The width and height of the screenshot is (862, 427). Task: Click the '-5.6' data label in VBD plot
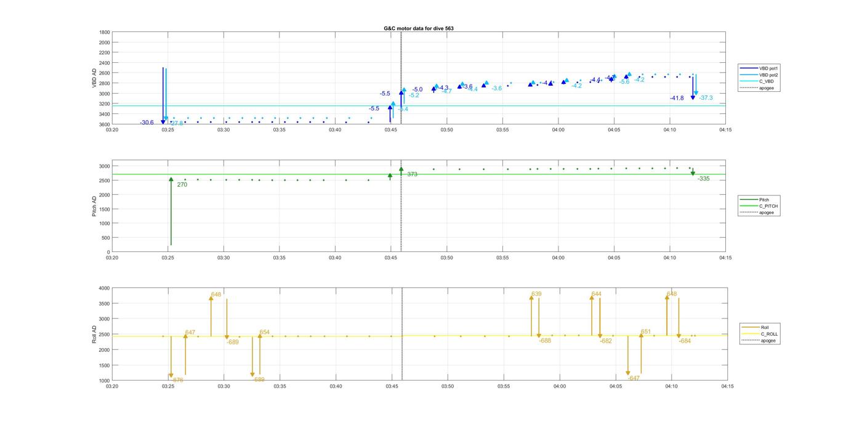pos(624,82)
